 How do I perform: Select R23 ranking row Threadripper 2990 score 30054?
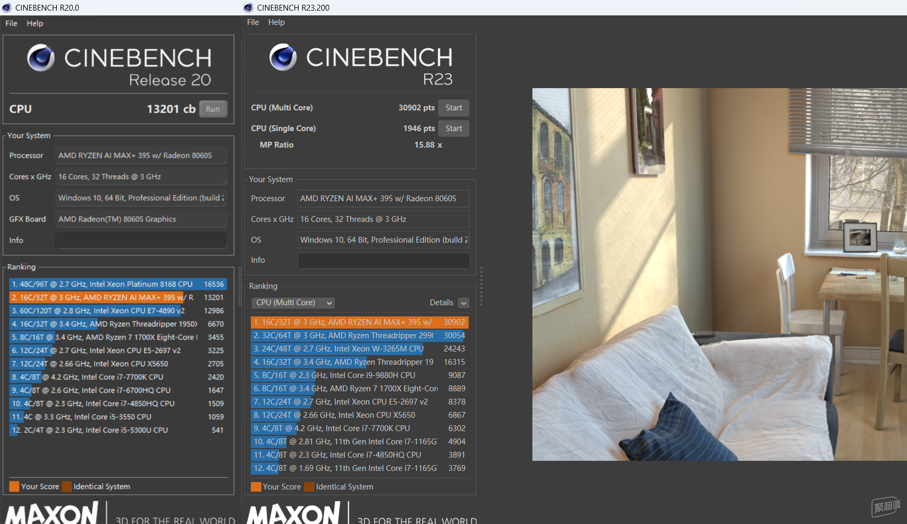[360, 336]
